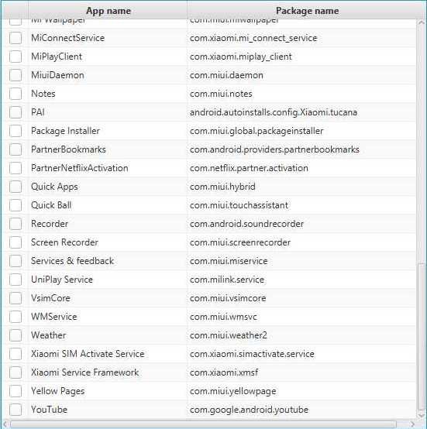427x429 pixels.
Task: Toggle the Quick Apps checkbox
Action: pyautogui.click(x=15, y=187)
